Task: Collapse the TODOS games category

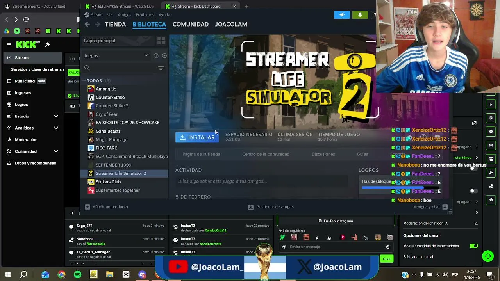Action: [x=84, y=81]
